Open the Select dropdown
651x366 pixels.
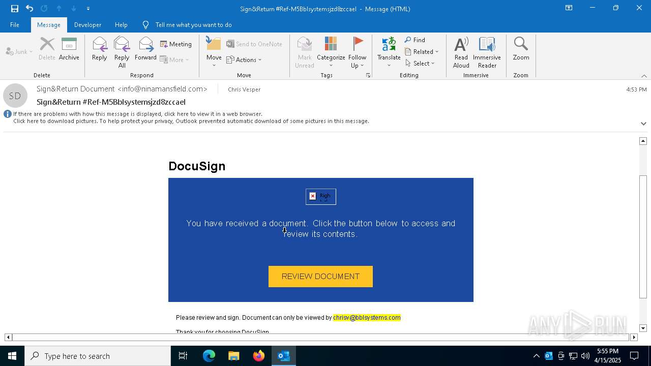420,63
